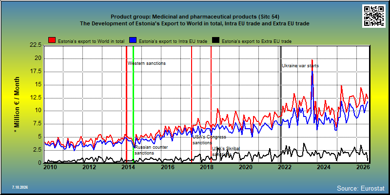Image resolution: width=390 pixels, height=195 pixels.
Task: Click the 20 y-axis value
Action: tap(38, 58)
